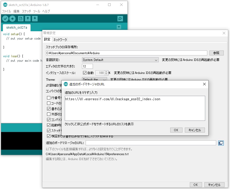Image resolution: width=230 pixels, height=189 pixels.
Task: Create a new sketch with New icon
Action: pyautogui.click(x=21, y=18)
